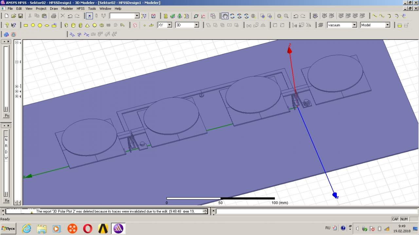
Task: Select the Draw cone tool
Action: [x=87, y=25]
